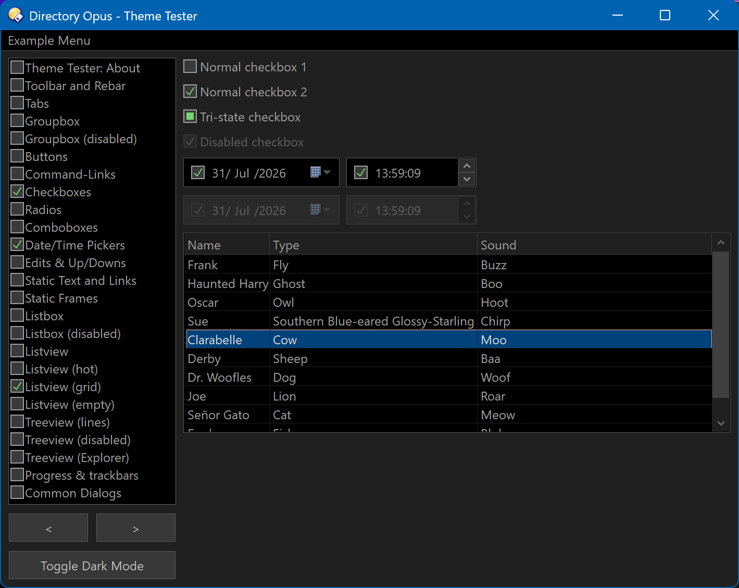The image size is (739, 588).
Task: Uncheck the enabled date picker's checkbox
Action: click(198, 172)
